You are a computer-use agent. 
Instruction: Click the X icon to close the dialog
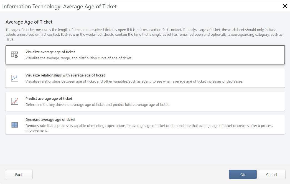point(285,6)
